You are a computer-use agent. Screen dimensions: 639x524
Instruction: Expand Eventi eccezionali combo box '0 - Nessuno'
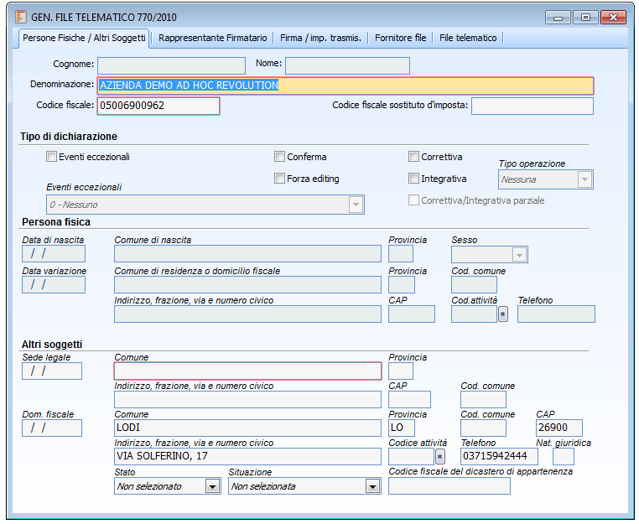pyautogui.click(x=356, y=205)
